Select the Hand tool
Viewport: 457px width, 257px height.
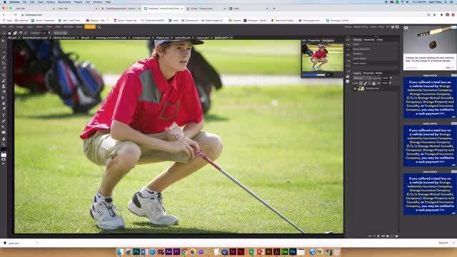tap(4, 138)
